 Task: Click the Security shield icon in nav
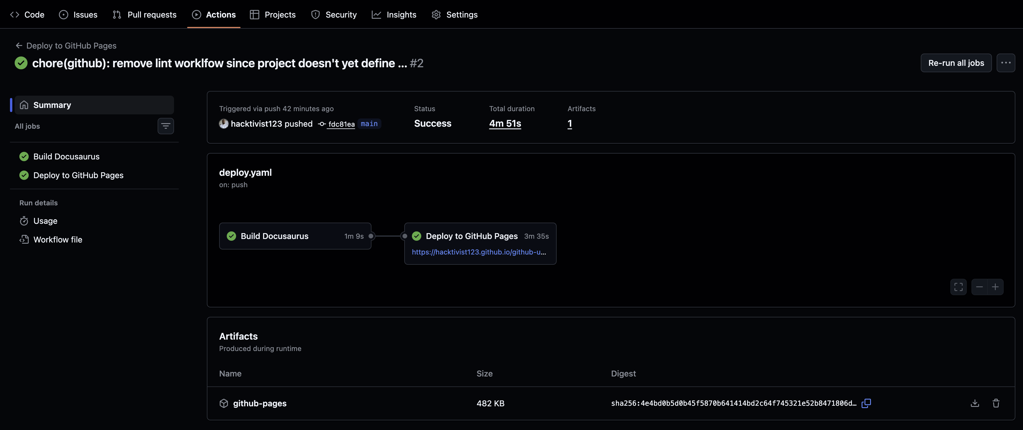point(315,15)
